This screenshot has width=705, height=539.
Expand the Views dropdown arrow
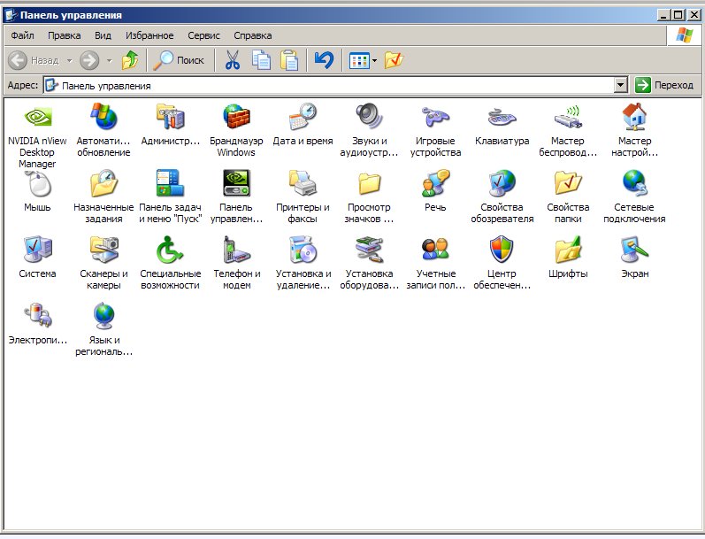(x=374, y=60)
